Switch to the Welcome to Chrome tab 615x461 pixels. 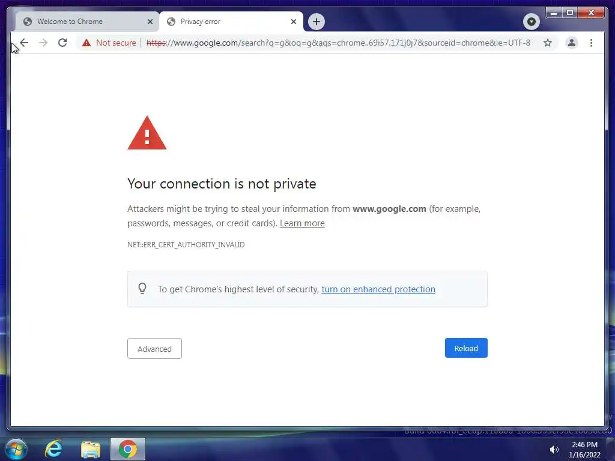pos(87,22)
